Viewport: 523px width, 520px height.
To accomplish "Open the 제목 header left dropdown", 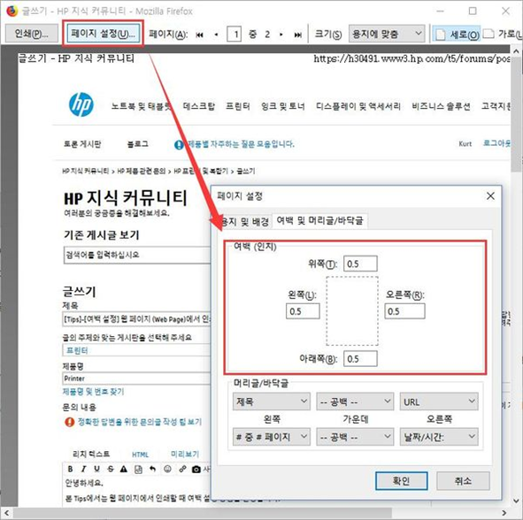I will click(271, 401).
